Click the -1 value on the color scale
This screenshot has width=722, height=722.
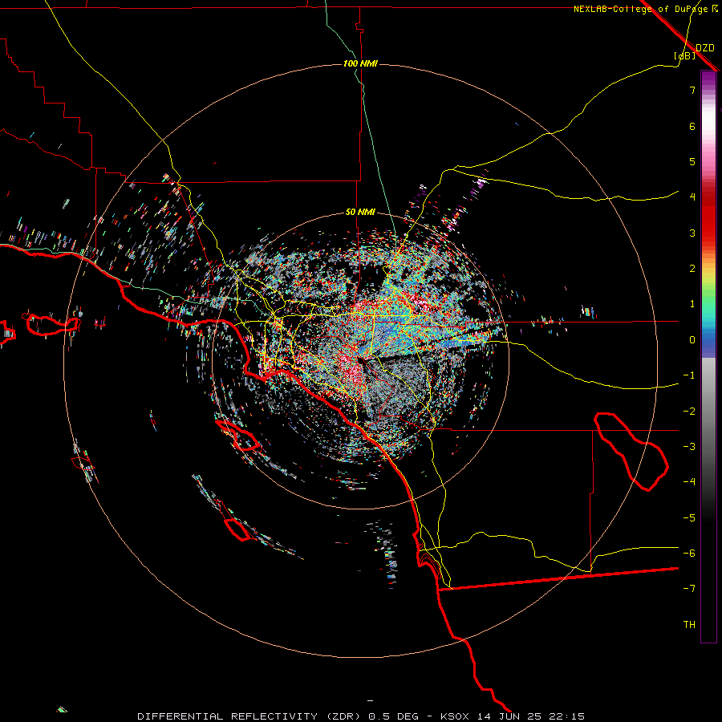coord(689,375)
